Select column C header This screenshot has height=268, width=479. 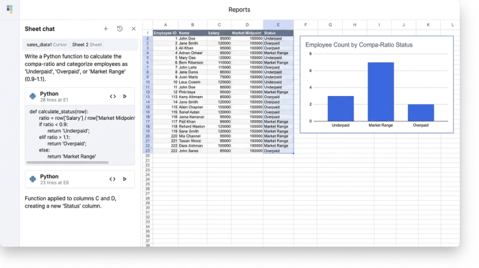219,25
